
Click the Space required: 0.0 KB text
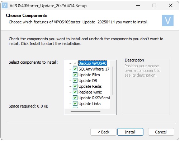(x=28, y=106)
